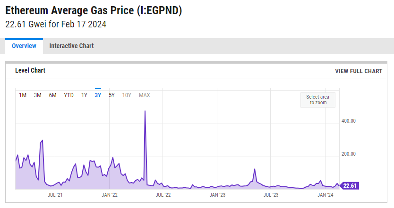Image resolution: width=394 pixels, height=208 pixels.
Task: Show the MAX time range
Action: pyautogui.click(x=144, y=95)
